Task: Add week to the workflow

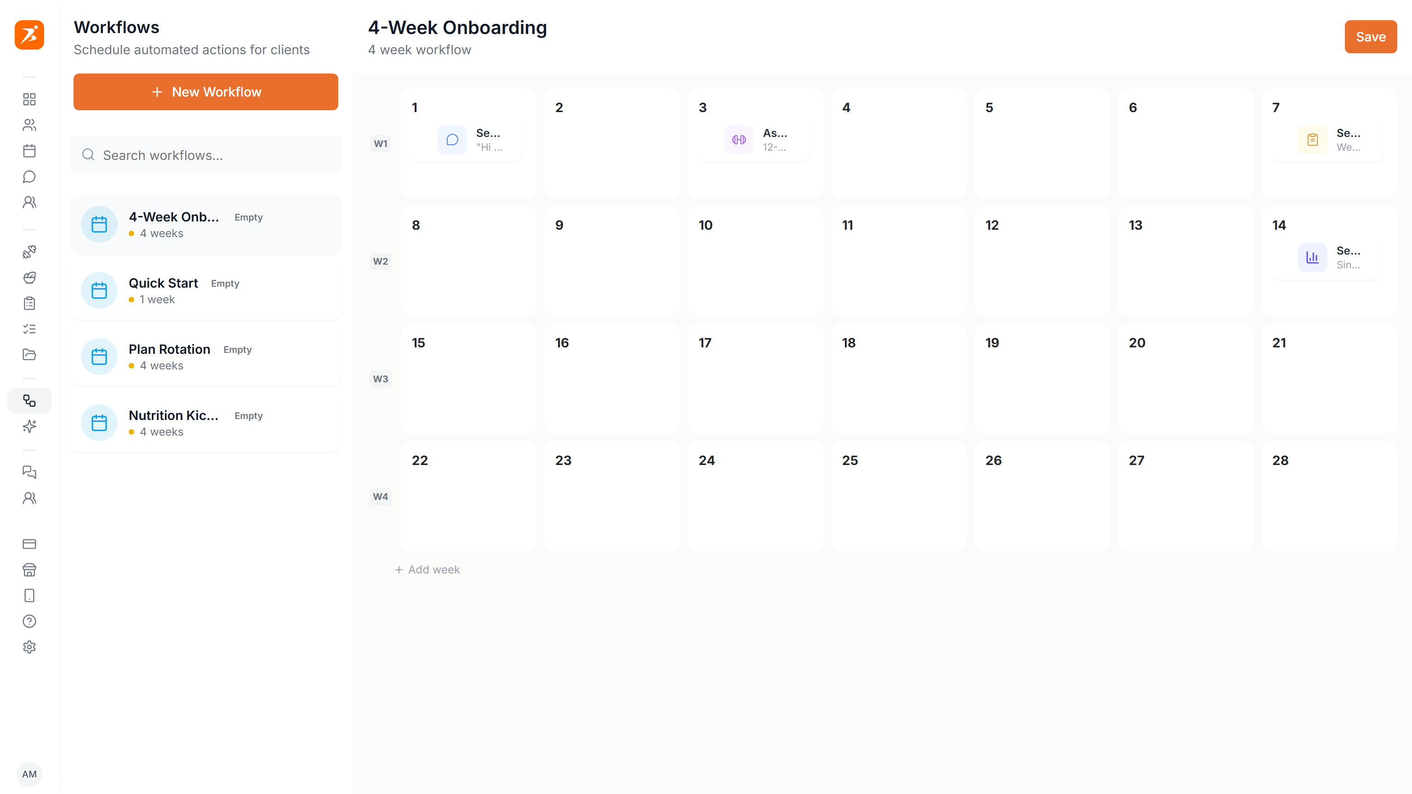Action: click(427, 570)
